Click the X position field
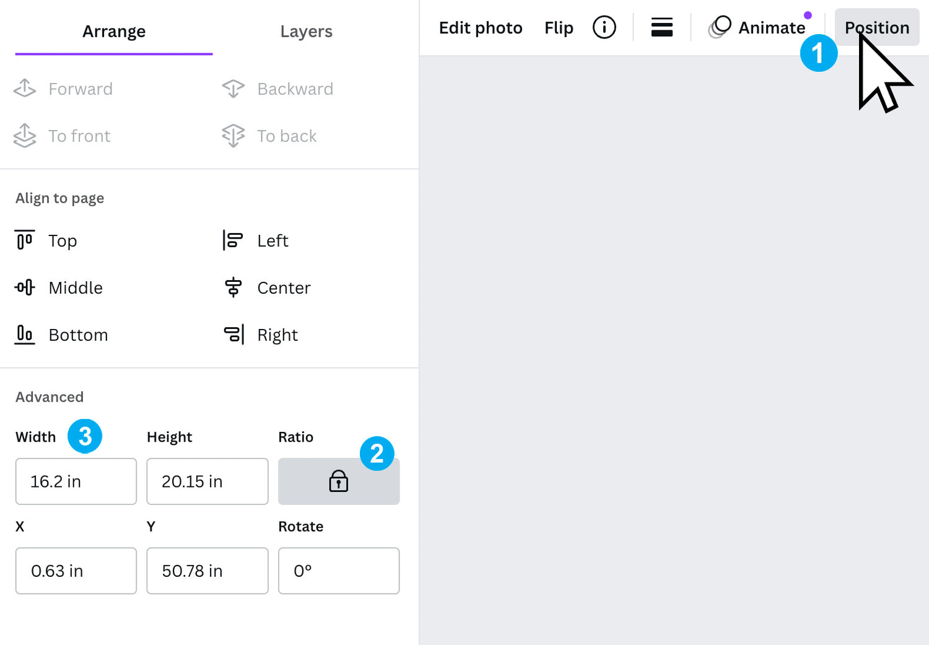929x645 pixels. (x=76, y=571)
